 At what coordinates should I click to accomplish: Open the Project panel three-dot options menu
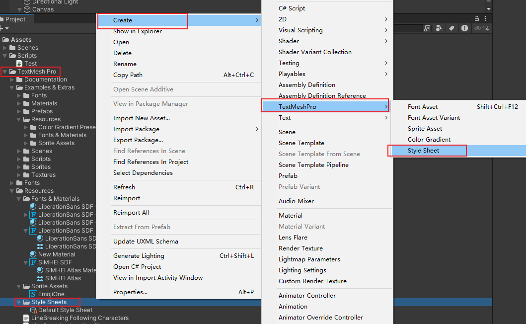[485, 18]
